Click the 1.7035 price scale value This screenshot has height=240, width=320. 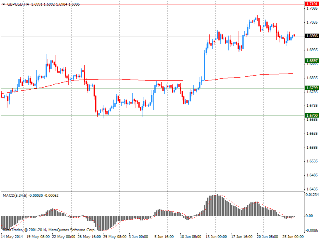click(x=312, y=22)
